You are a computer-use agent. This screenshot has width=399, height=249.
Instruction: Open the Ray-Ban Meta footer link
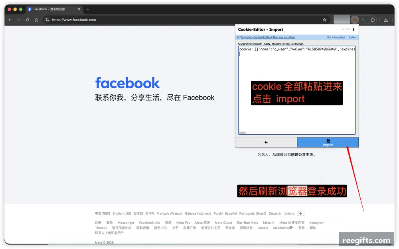pyautogui.click(x=247, y=223)
